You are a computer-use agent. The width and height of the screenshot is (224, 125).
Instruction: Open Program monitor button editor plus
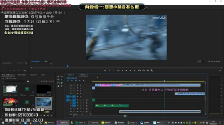click(220, 71)
